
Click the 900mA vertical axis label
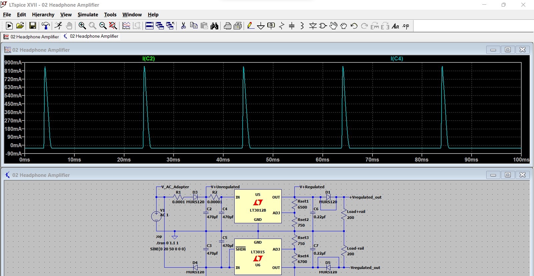pyautogui.click(x=13, y=62)
